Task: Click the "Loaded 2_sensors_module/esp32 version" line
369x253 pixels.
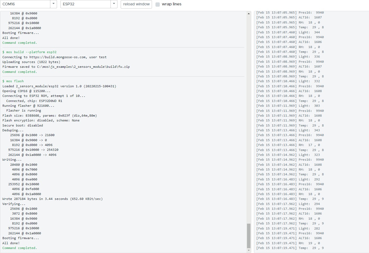Action: (59, 86)
